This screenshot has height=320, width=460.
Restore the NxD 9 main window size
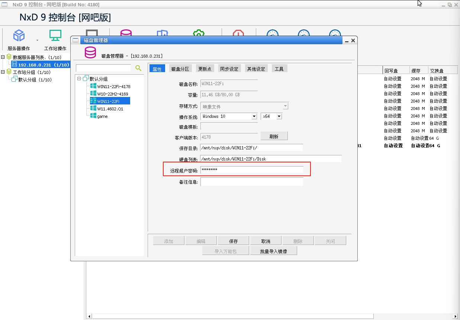(x=450, y=5)
